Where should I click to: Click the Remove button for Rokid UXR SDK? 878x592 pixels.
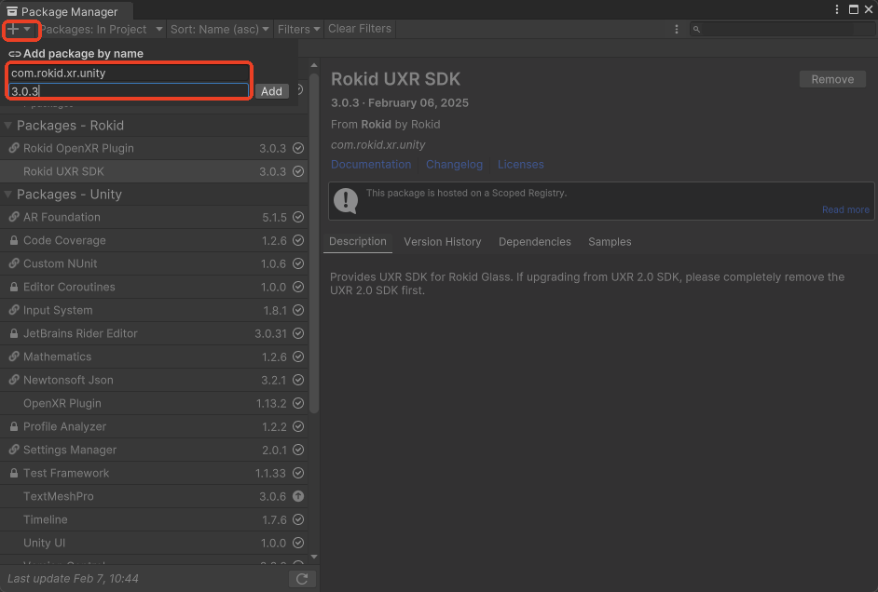pos(832,79)
